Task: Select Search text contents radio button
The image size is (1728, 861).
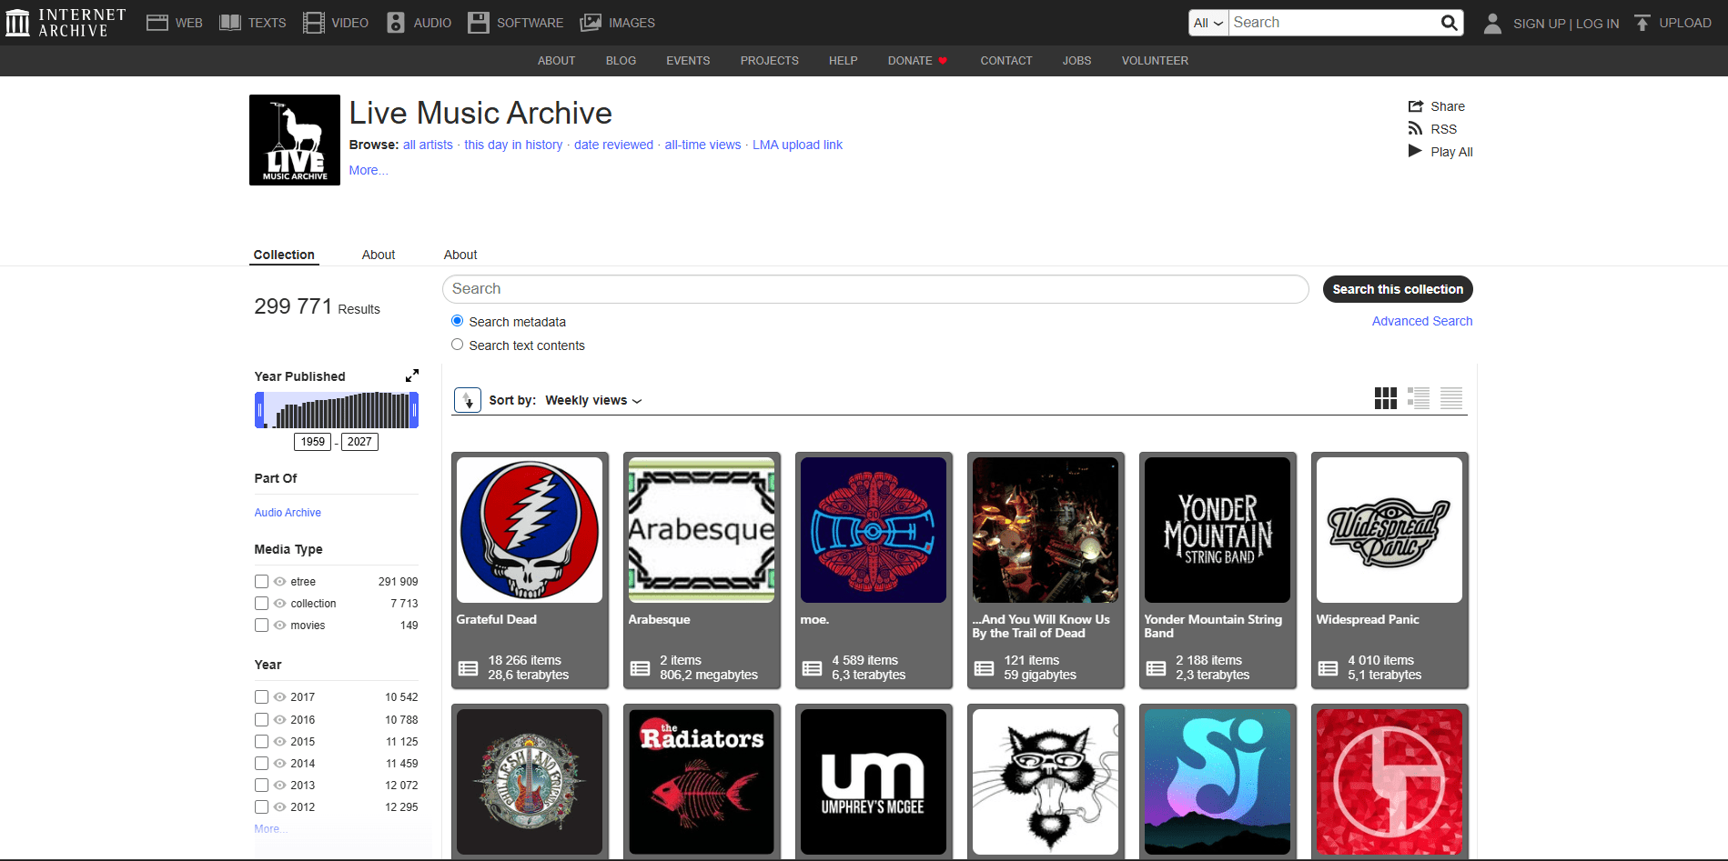Action: coord(458,345)
